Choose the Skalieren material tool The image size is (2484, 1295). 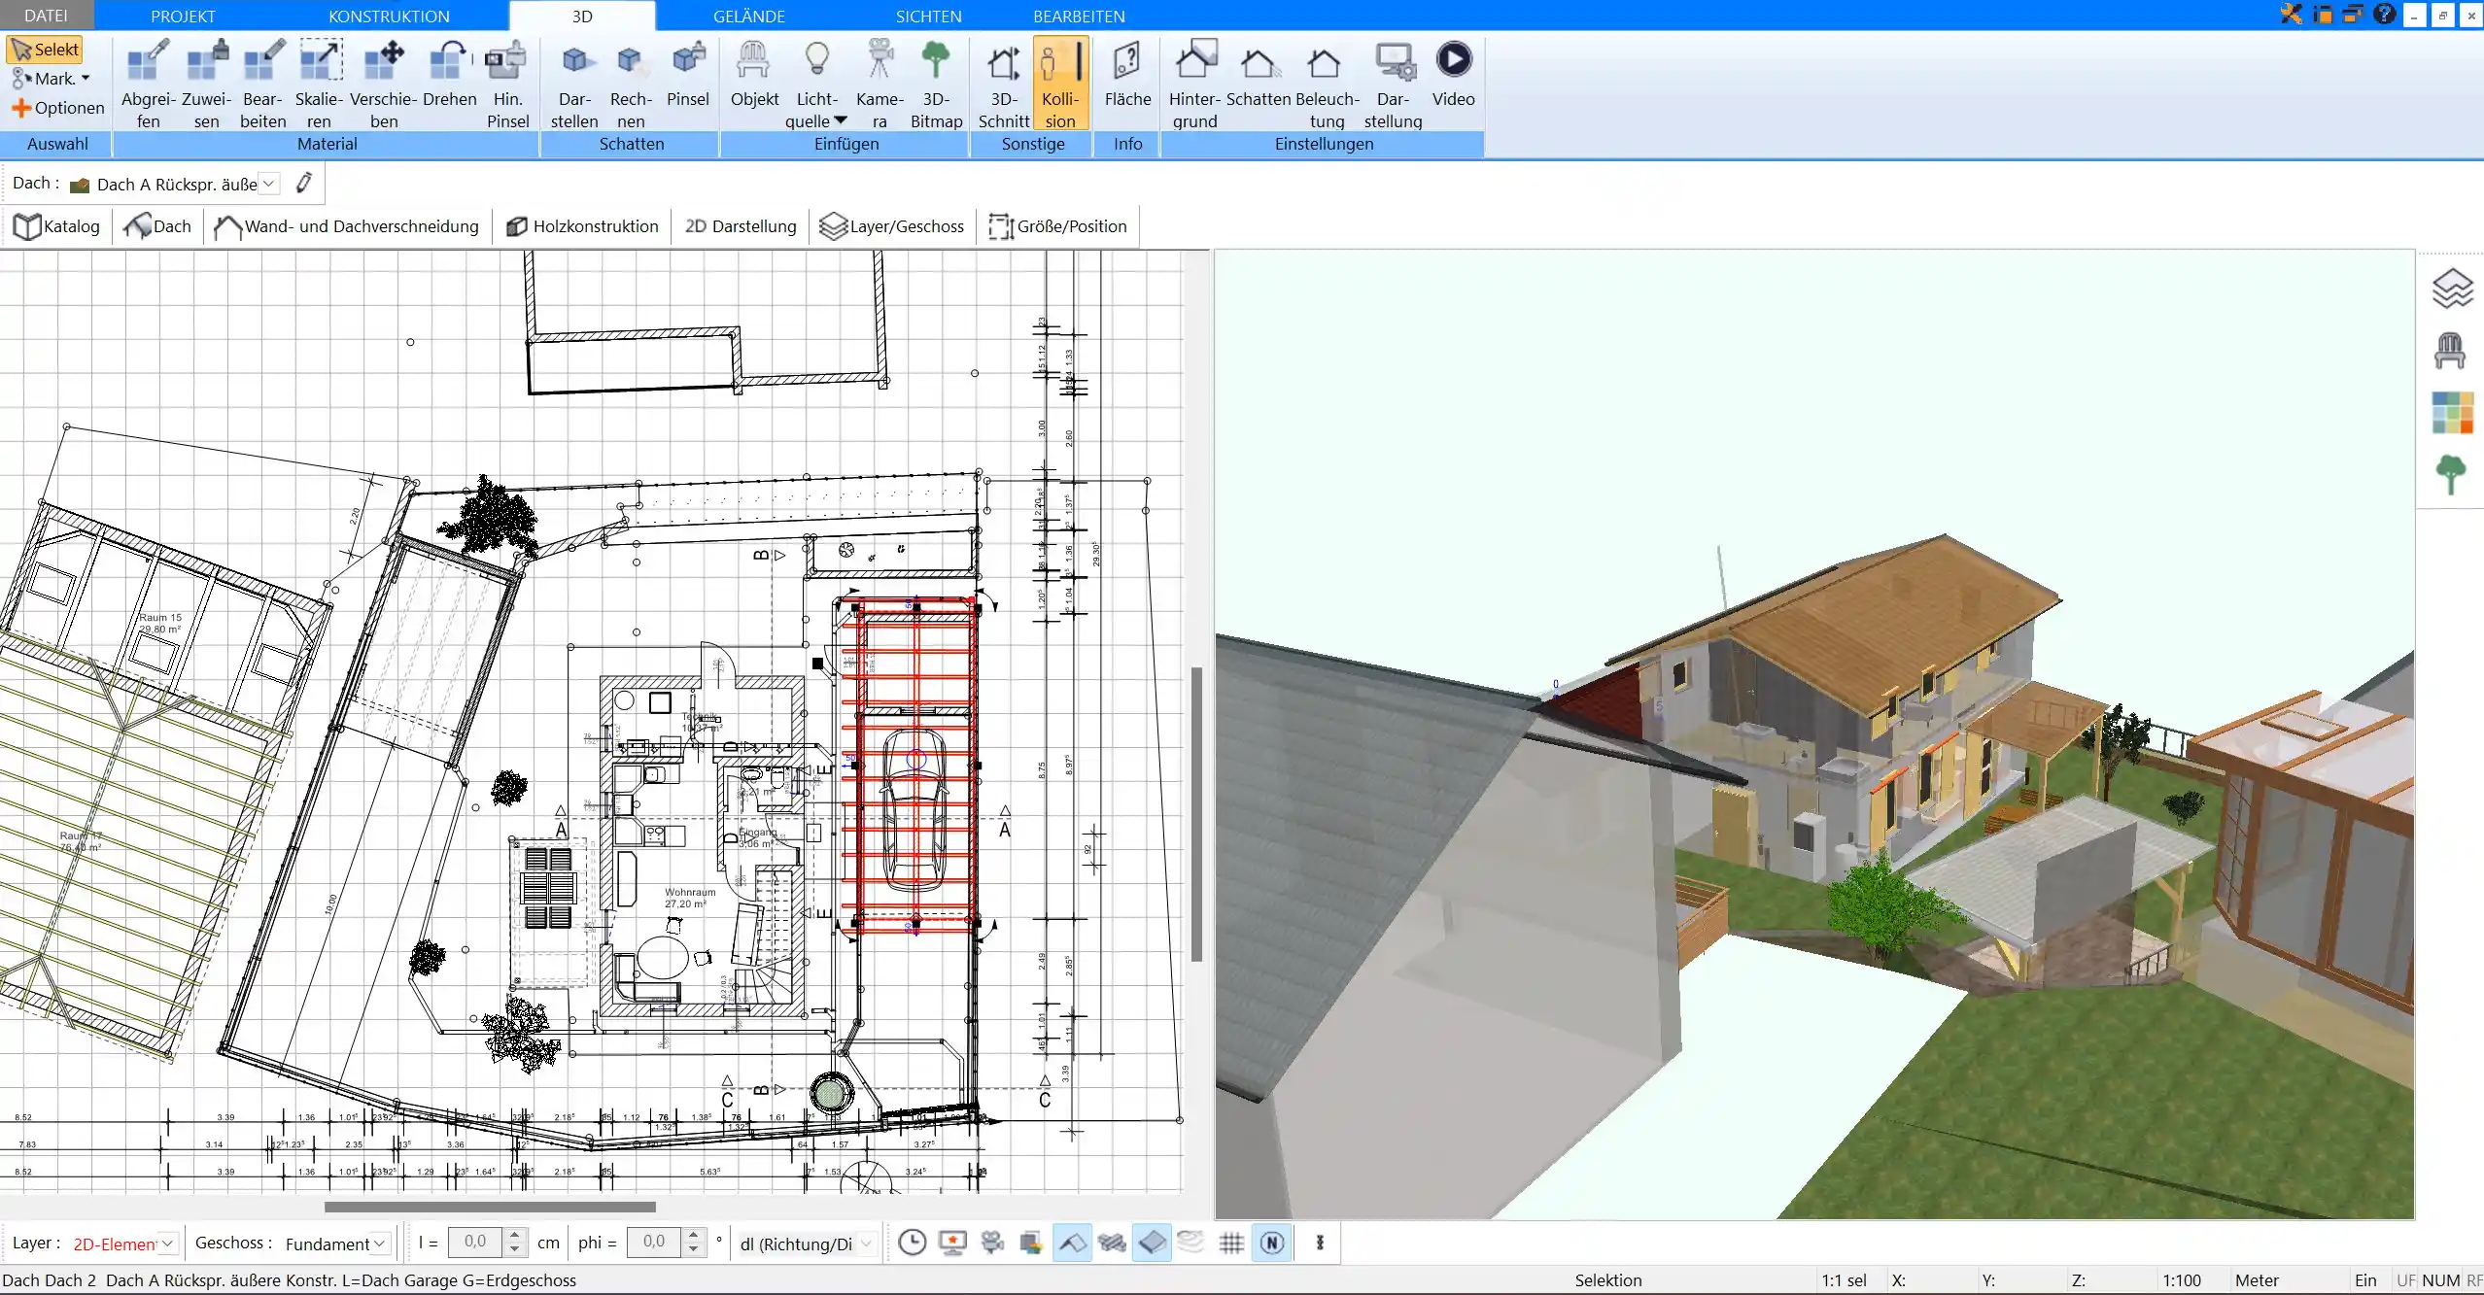click(x=319, y=84)
